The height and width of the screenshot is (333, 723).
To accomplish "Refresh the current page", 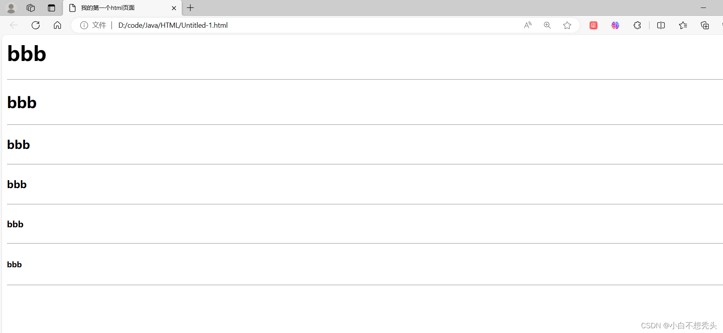I will [36, 25].
